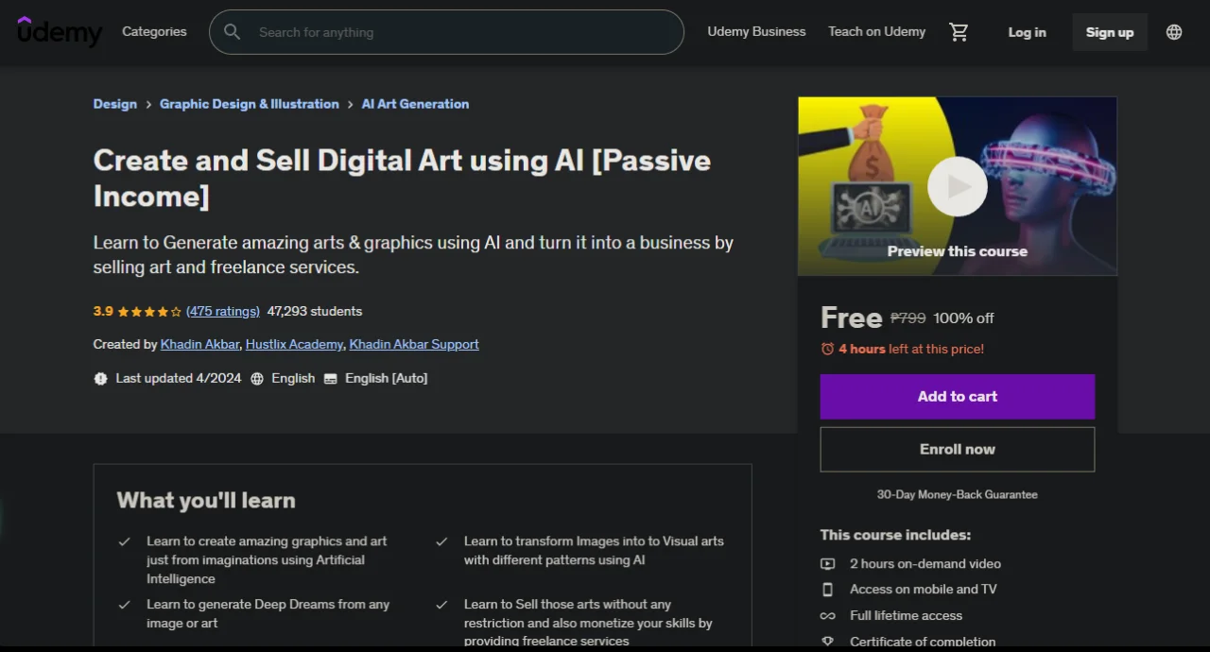Click the 100% off text
Viewport: 1210px width, 652px height.
coord(963,318)
